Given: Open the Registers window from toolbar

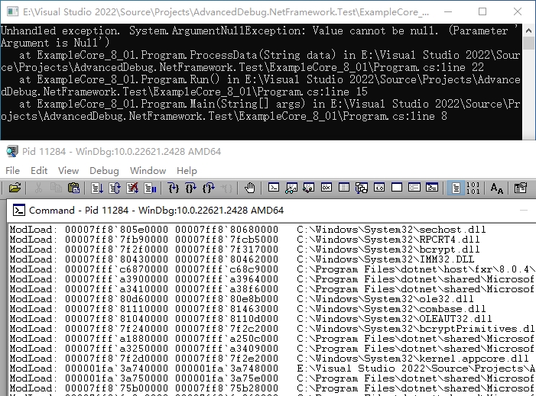Looking at the screenshot, I should tap(326, 188).
